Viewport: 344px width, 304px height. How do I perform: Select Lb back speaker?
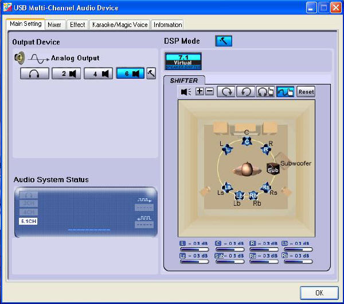click(x=239, y=195)
